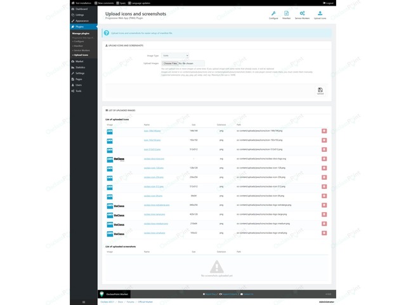Delete the osclass-logo-medium.png row
This screenshot has width=406, height=305.
coord(324,224)
